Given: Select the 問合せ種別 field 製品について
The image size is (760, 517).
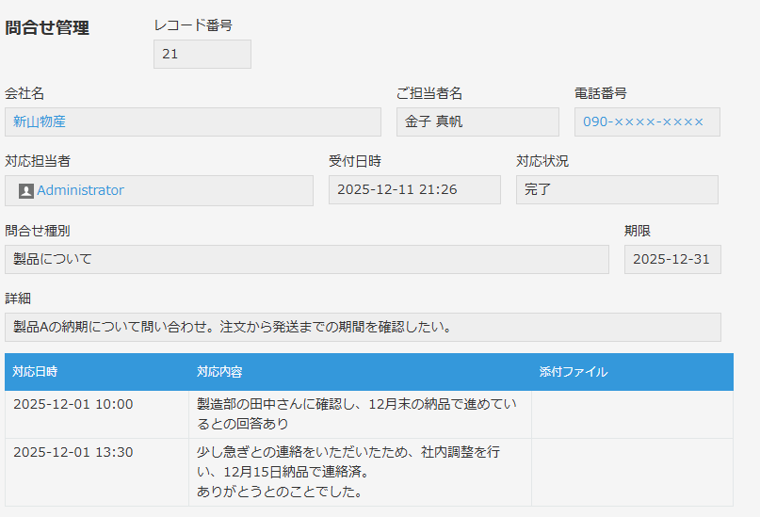Looking at the screenshot, I should tap(306, 259).
